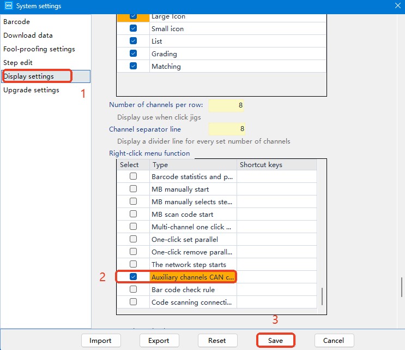The width and height of the screenshot is (405, 350).
Task: Enable MB manually start option
Action: (133, 189)
